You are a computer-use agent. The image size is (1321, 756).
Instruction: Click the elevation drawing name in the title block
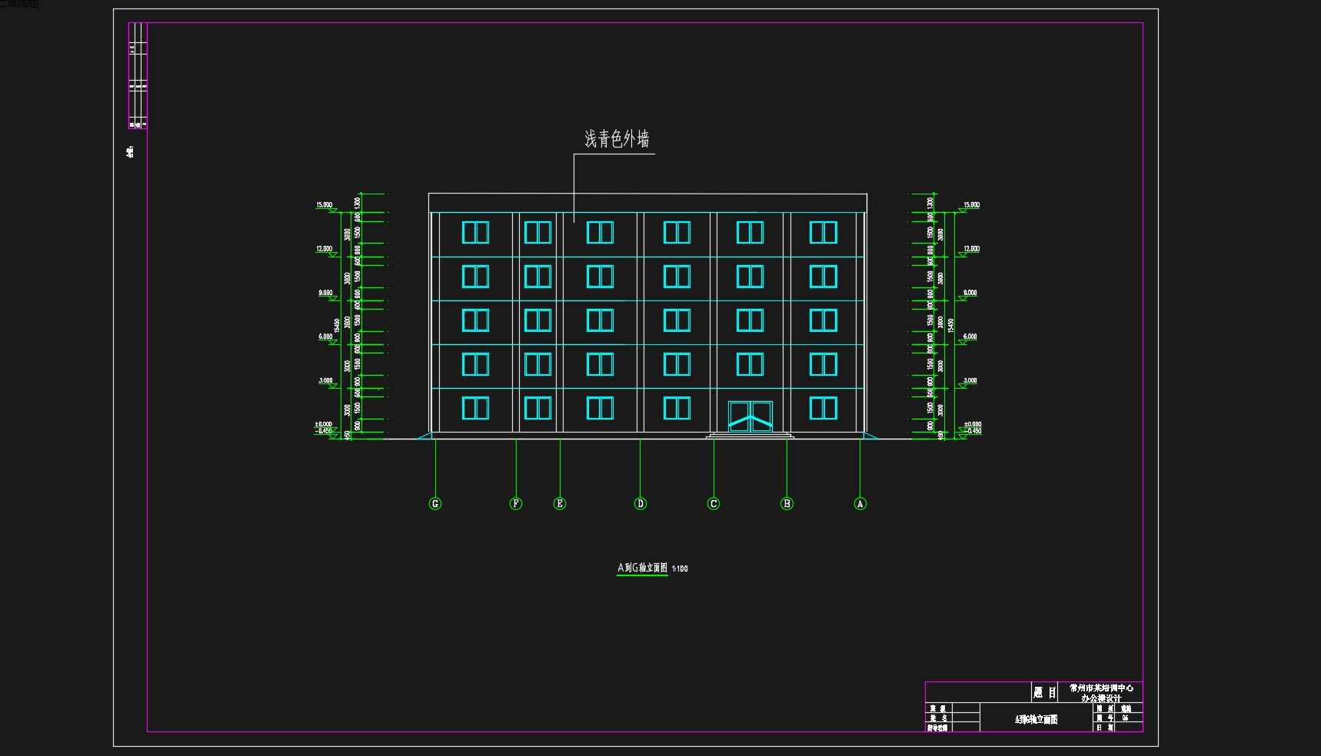point(1036,720)
